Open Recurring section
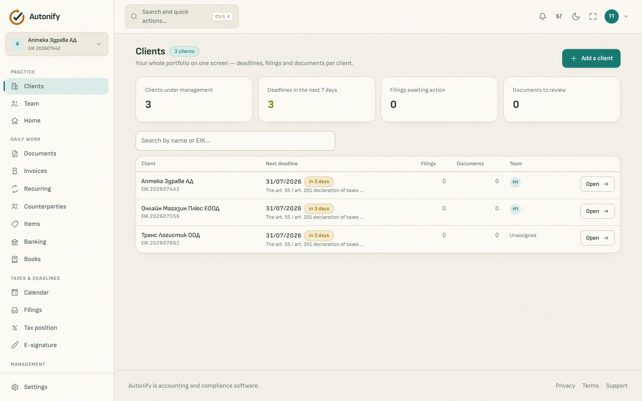 [x=57, y=188]
